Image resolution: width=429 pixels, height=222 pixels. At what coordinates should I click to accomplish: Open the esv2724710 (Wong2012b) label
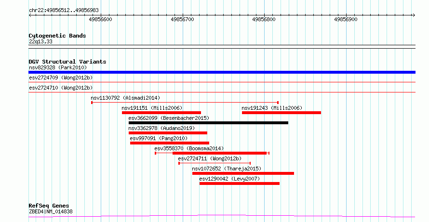tap(61, 88)
